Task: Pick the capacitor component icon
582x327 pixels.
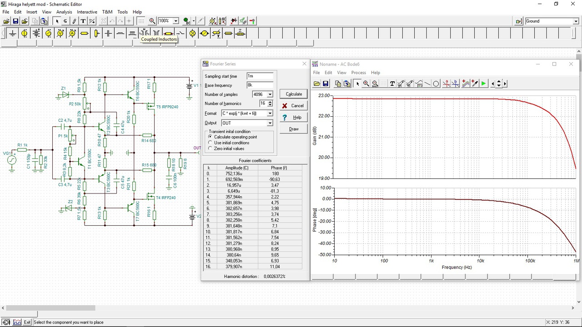Action: click(x=108, y=33)
